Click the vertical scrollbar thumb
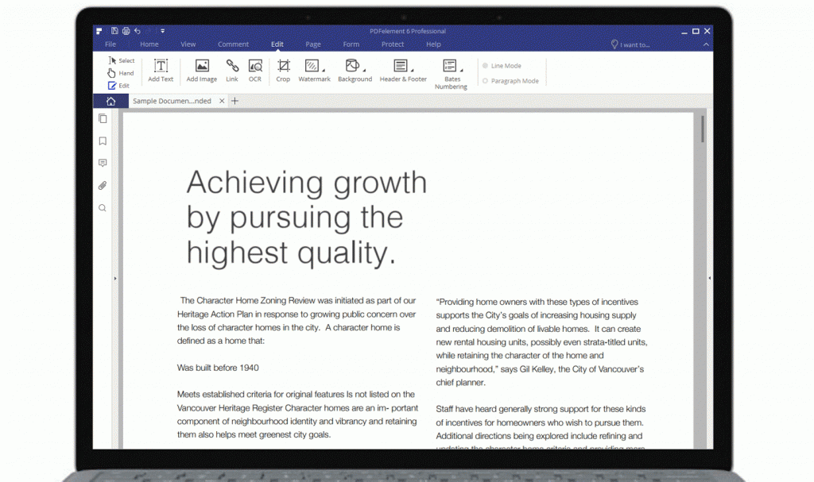The image size is (814, 482). click(x=703, y=129)
